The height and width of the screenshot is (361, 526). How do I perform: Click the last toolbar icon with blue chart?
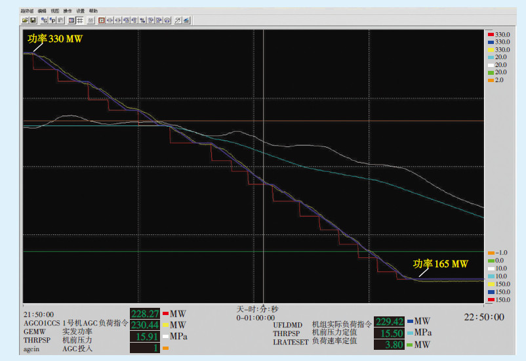pyautogui.click(x=186, y=20)
